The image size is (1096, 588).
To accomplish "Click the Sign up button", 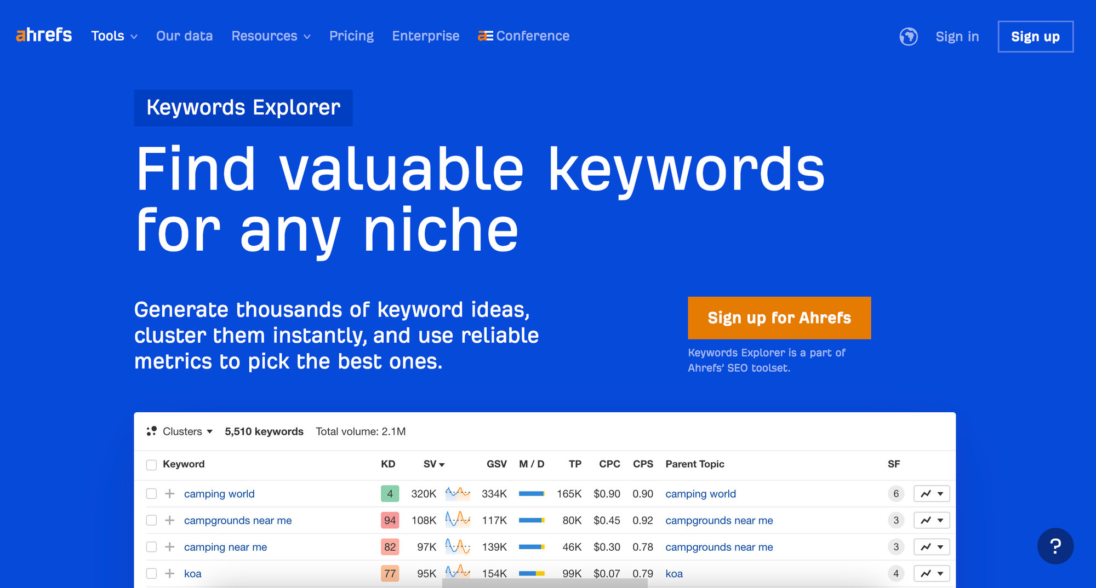I will 1035,37.
